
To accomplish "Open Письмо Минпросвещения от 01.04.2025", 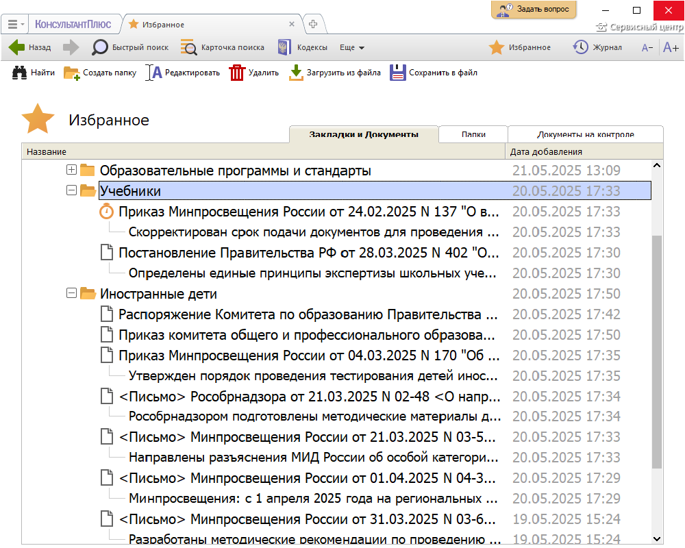I will [x=307, y=478].
